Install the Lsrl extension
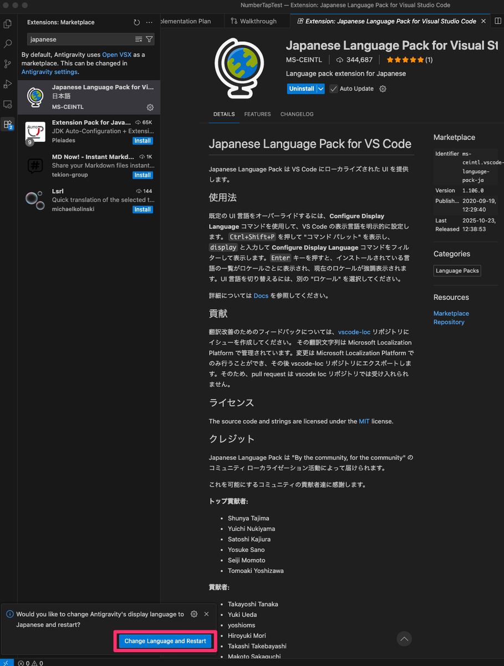The height and width of the screenshot is (666, 504). [142, 210]
